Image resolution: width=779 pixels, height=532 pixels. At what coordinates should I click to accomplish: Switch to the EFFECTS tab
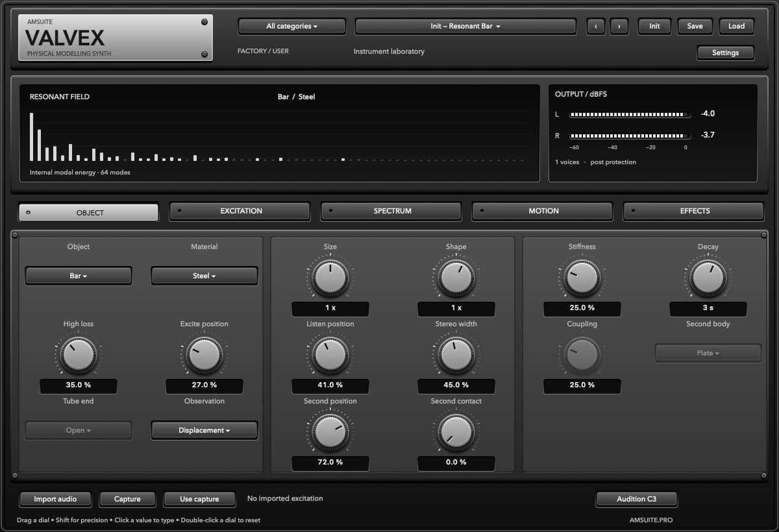(x=694, y=211)
